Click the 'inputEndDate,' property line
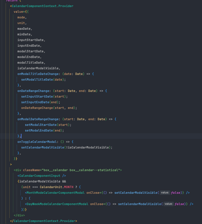 (x=29, y=46)
